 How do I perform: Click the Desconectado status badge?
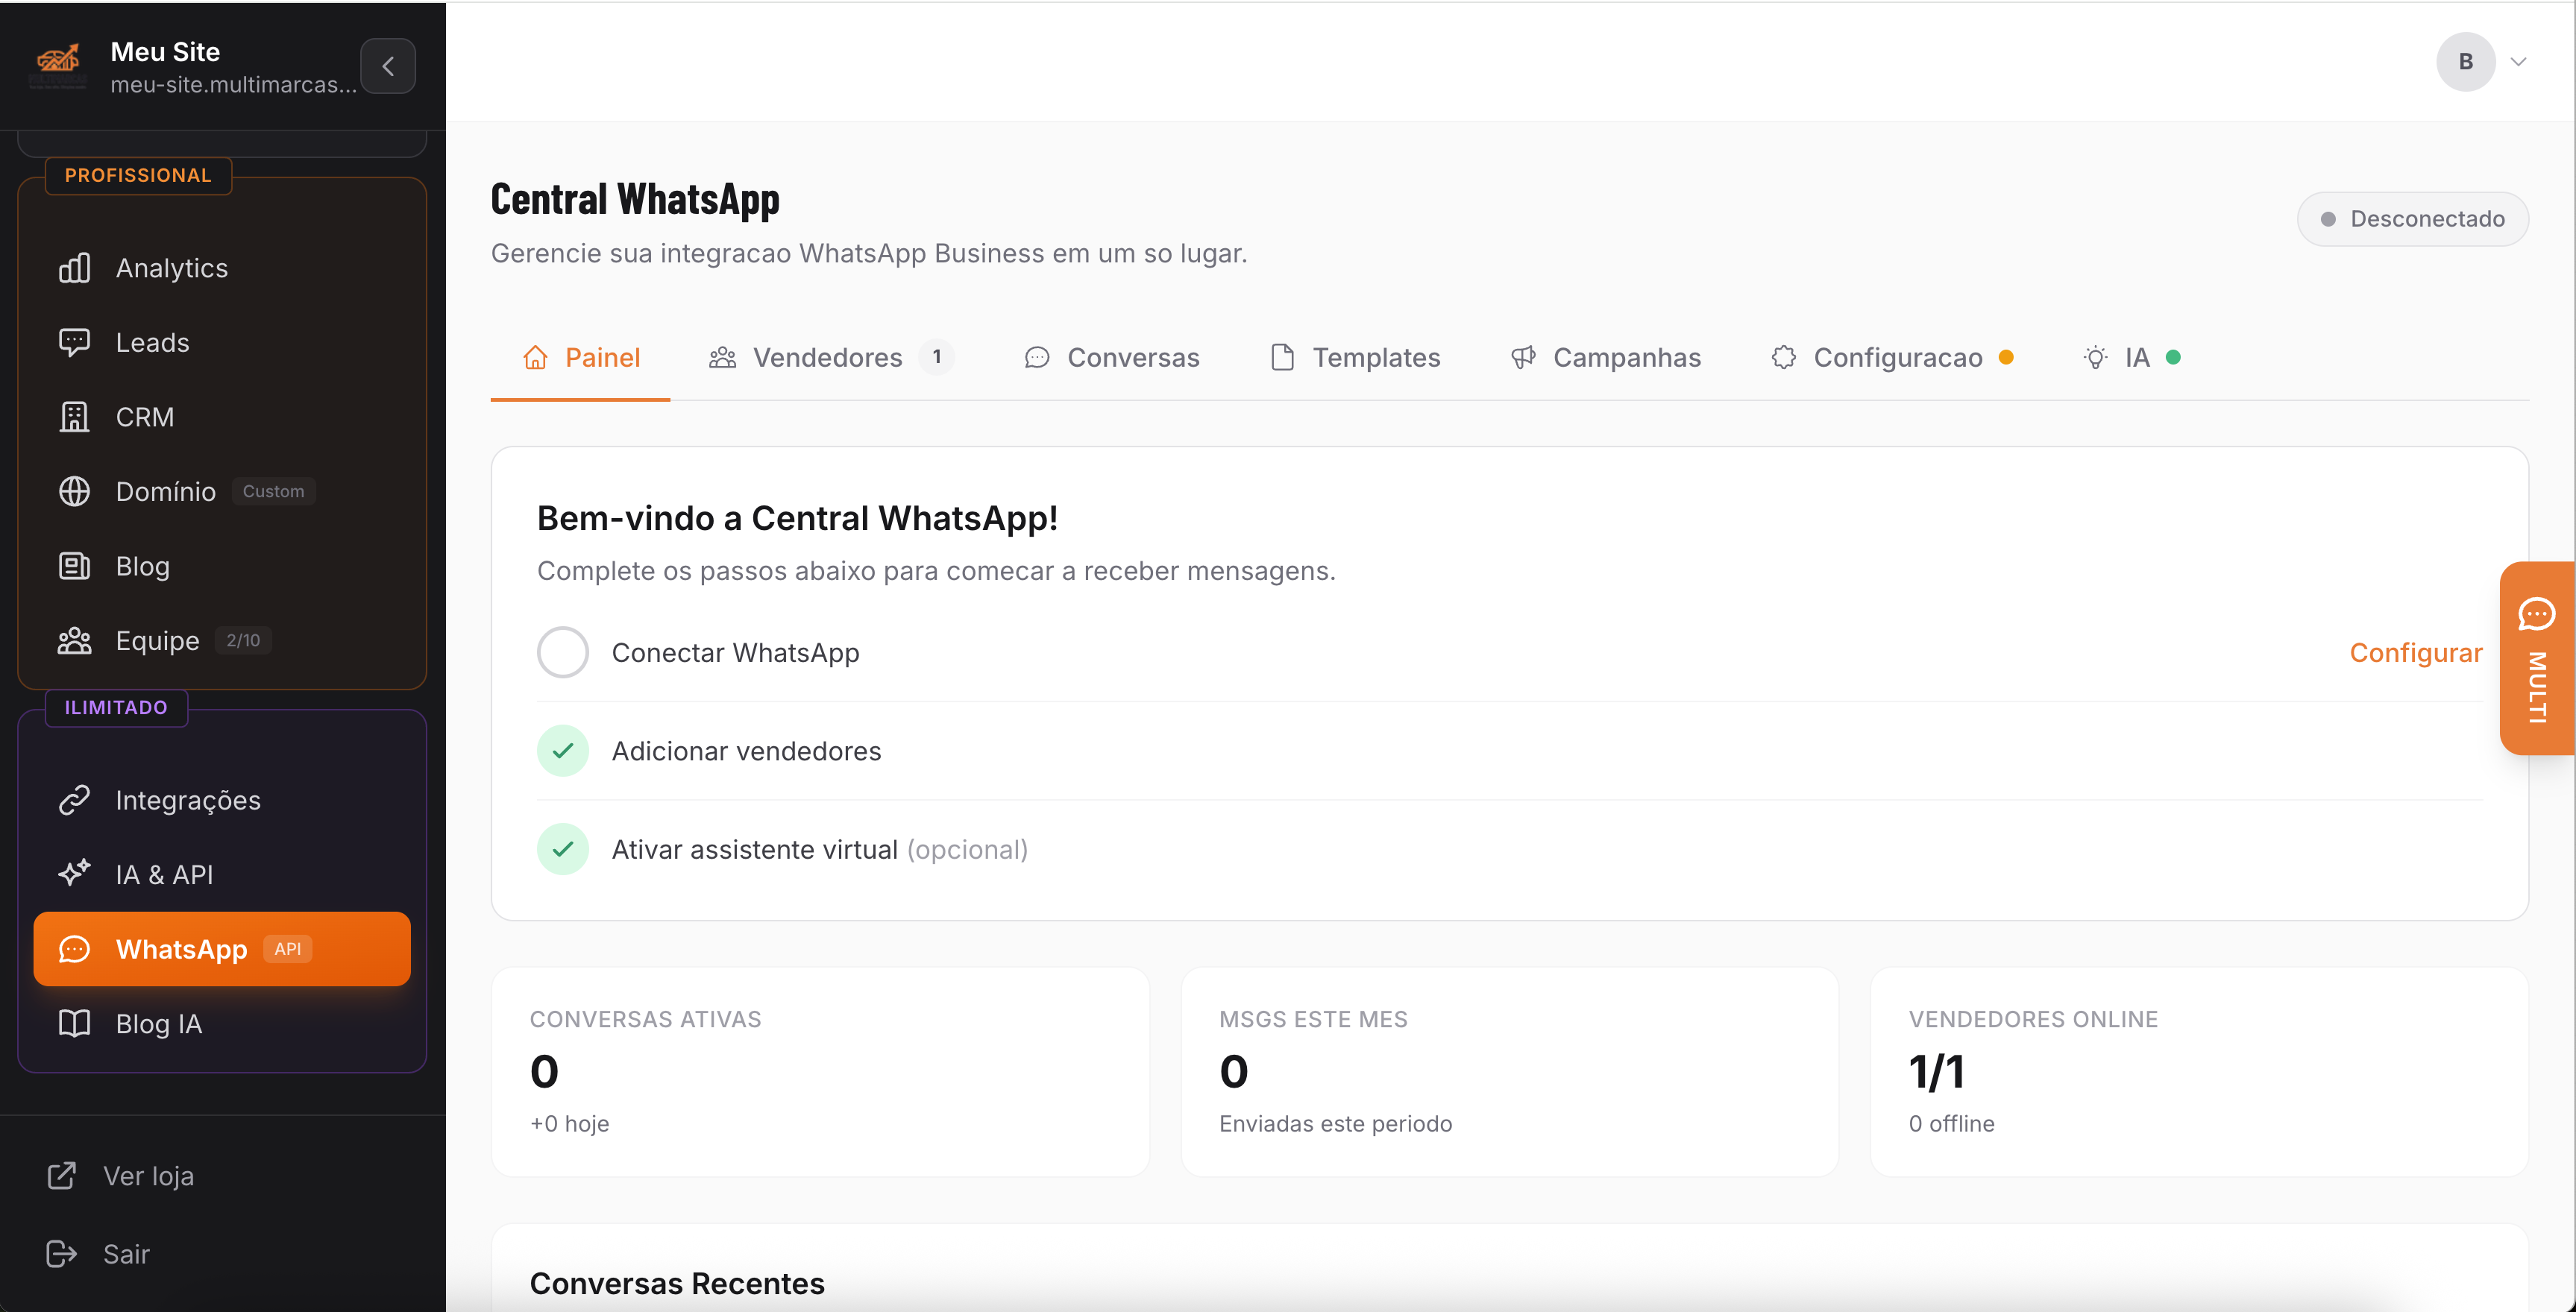(2412, 219)
